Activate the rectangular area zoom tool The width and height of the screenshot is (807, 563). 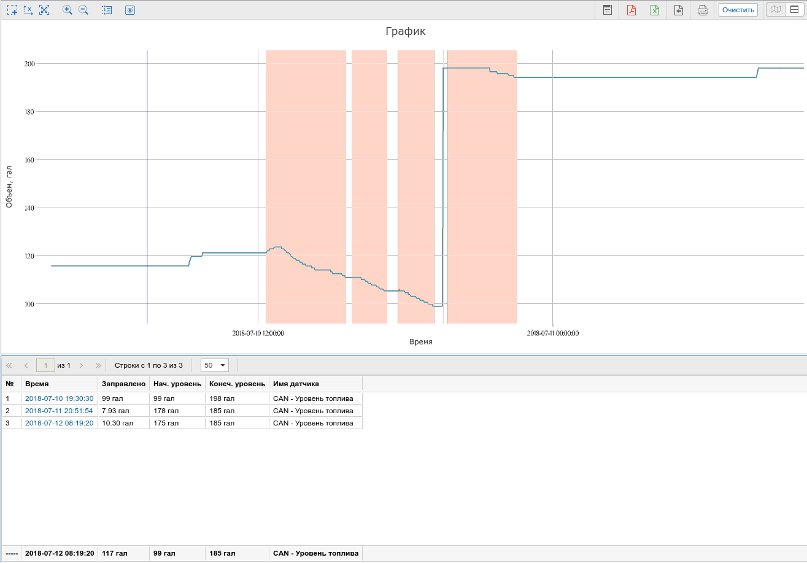tap(12, 10)
